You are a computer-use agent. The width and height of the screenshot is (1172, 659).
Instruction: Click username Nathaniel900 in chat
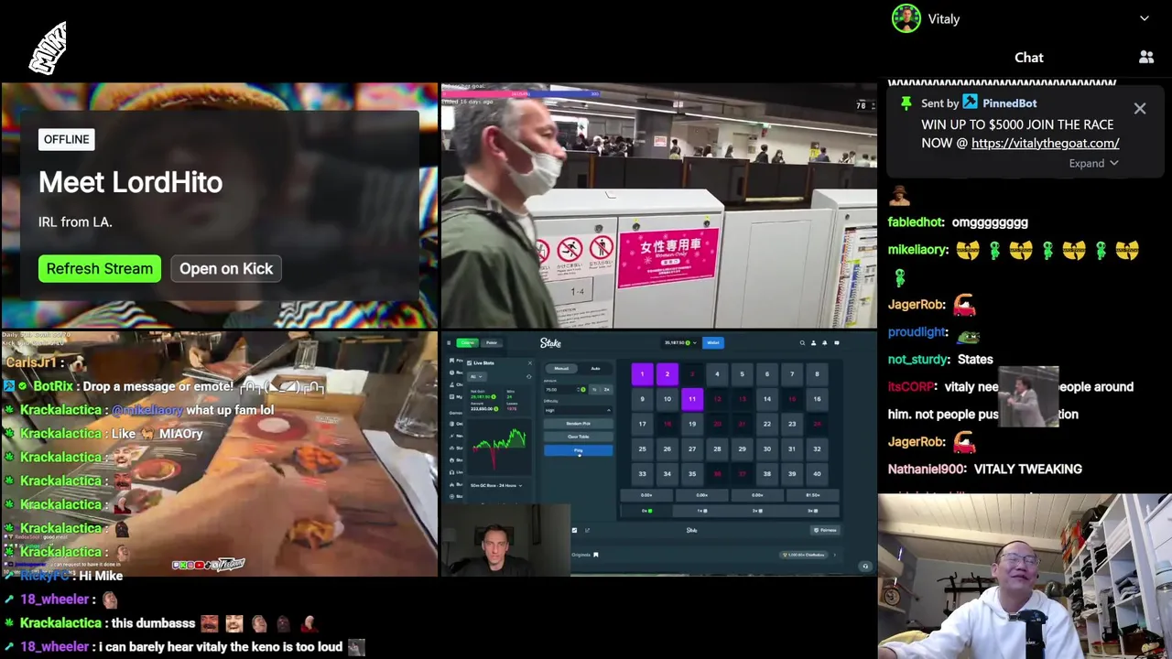927,470
